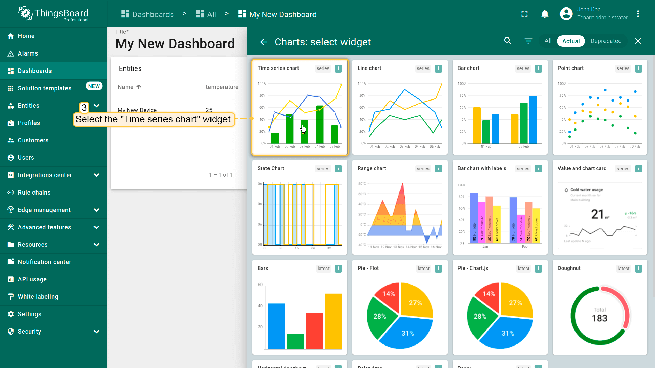Image resolution: width=655 pixels, height=368 pixels.
Task: Click Dashboards in the sidebar
Action: coord(53,71)
